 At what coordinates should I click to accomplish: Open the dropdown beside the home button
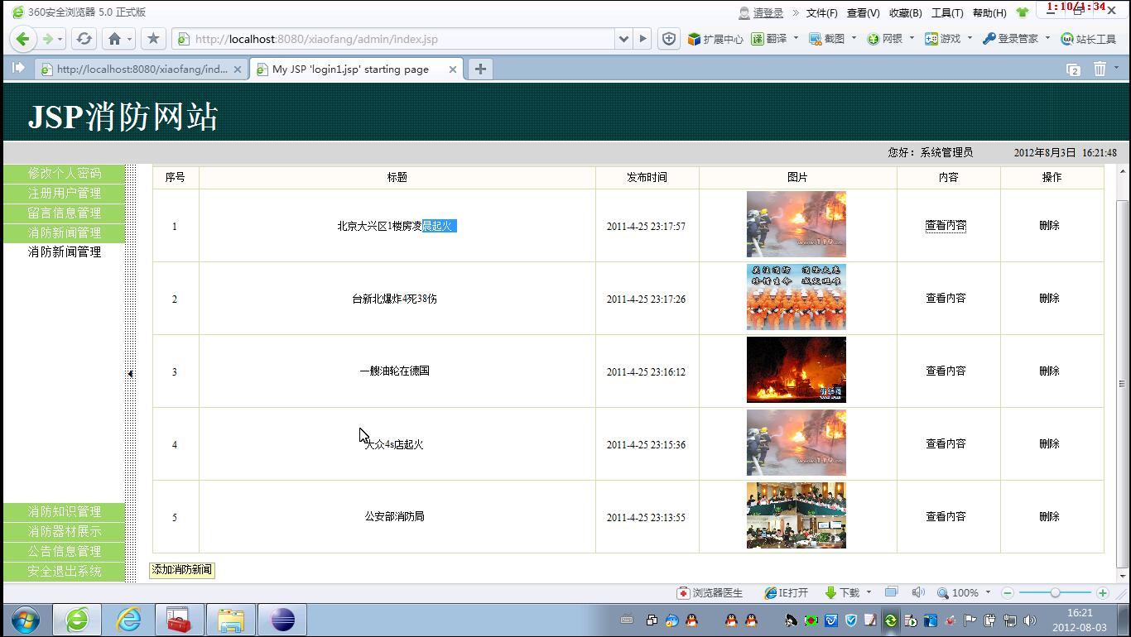[129, 39]
